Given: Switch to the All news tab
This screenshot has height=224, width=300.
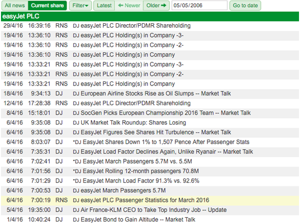Looking at the screenshot, I should point(15,5).
